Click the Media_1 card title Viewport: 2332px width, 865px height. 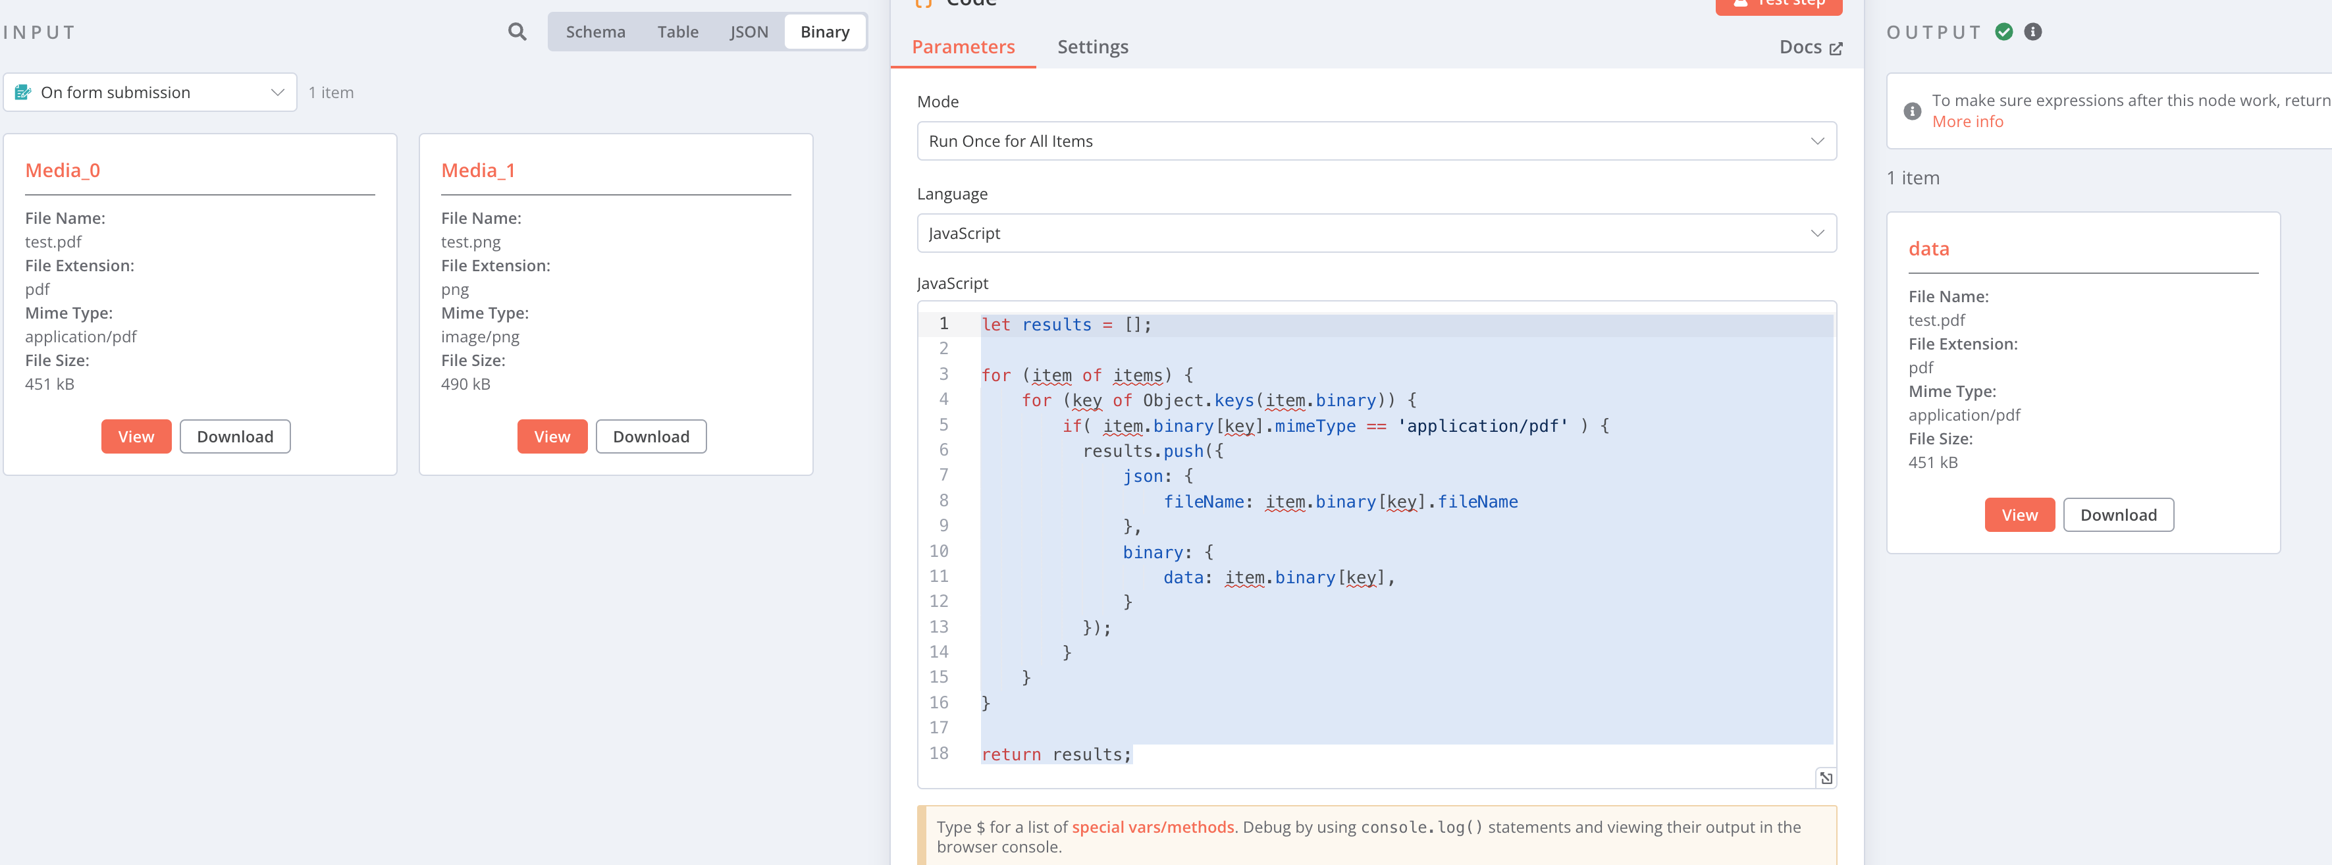point(478,170)
